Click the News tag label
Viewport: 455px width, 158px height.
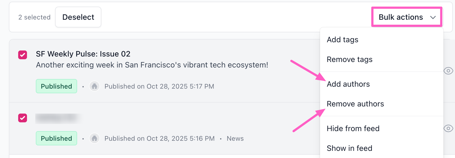(235, 139)
